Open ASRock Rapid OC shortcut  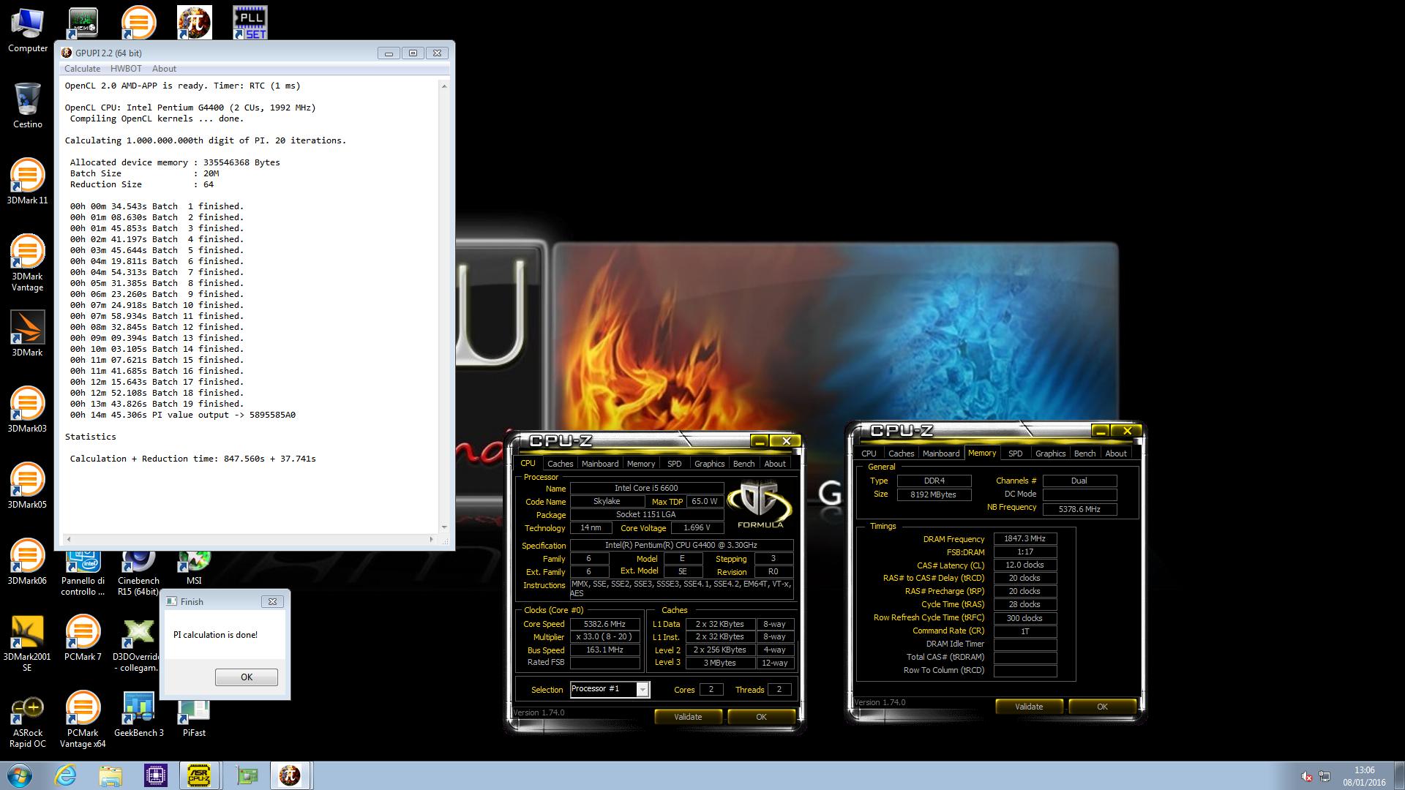pyautogui.click(x=28, y=719)
